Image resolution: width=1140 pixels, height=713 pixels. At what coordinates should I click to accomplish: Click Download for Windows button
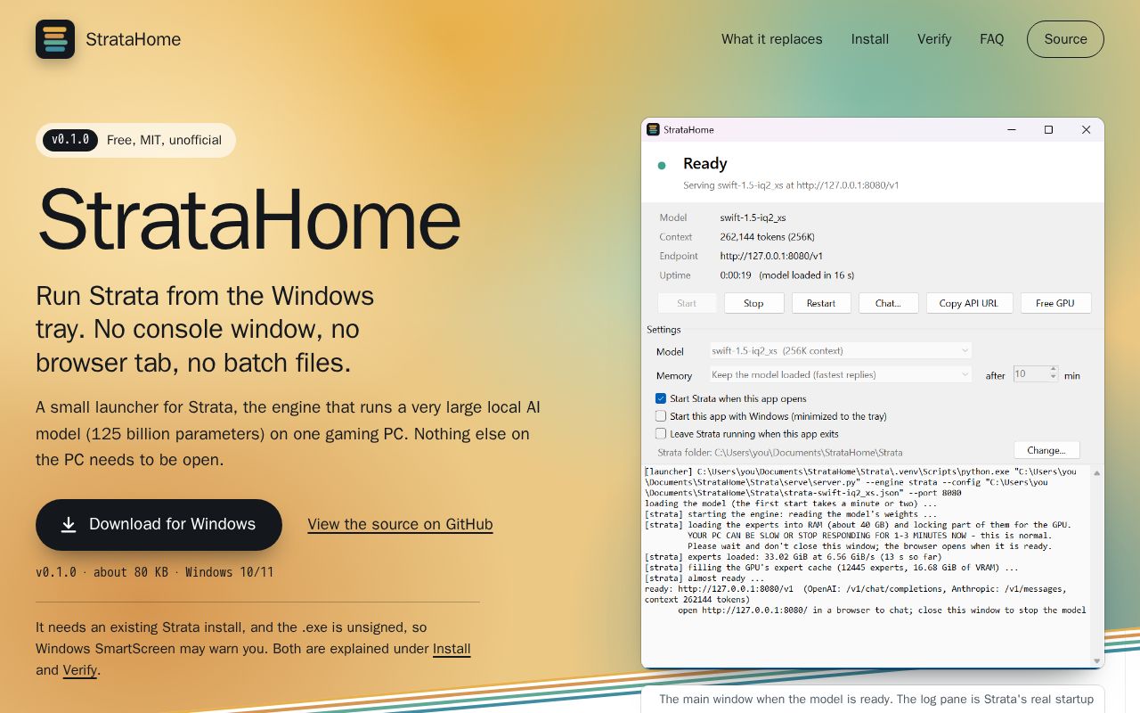159,525
